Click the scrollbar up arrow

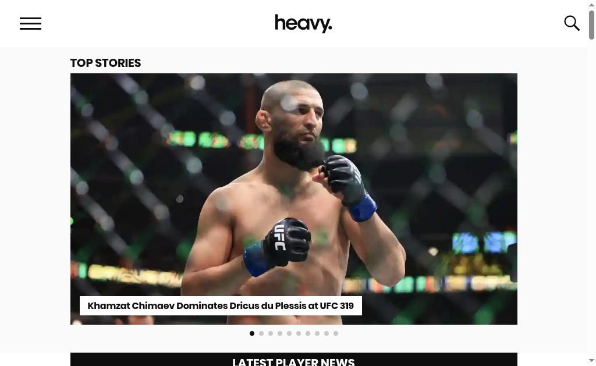coord(591,5)
